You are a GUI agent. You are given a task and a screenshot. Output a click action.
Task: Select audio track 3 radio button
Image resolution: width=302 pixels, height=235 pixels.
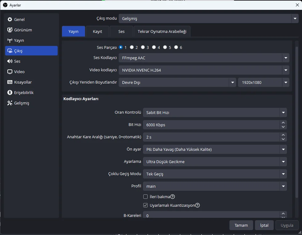point(143,47)
